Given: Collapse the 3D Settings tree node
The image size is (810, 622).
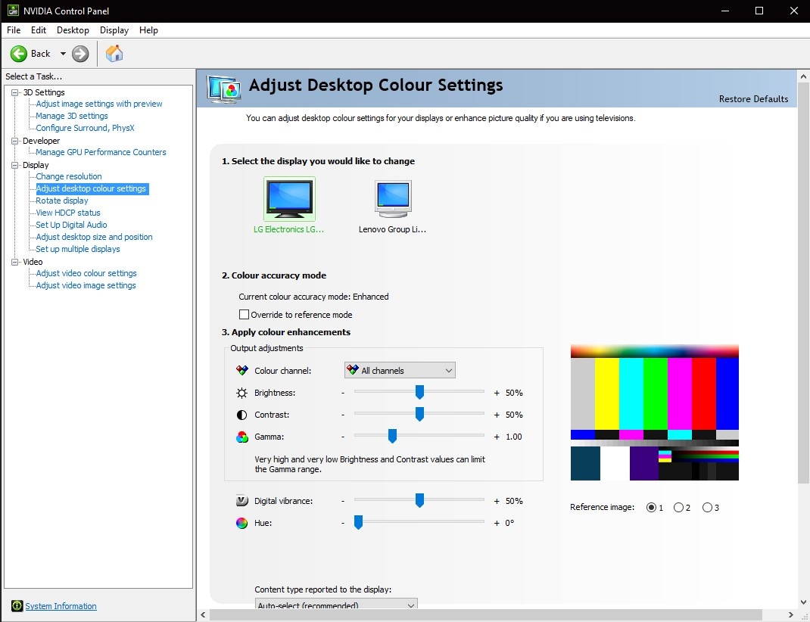Looking at the screenshot, I should coord(15,92).
